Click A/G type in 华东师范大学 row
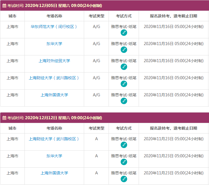 [x=96, y=27]
